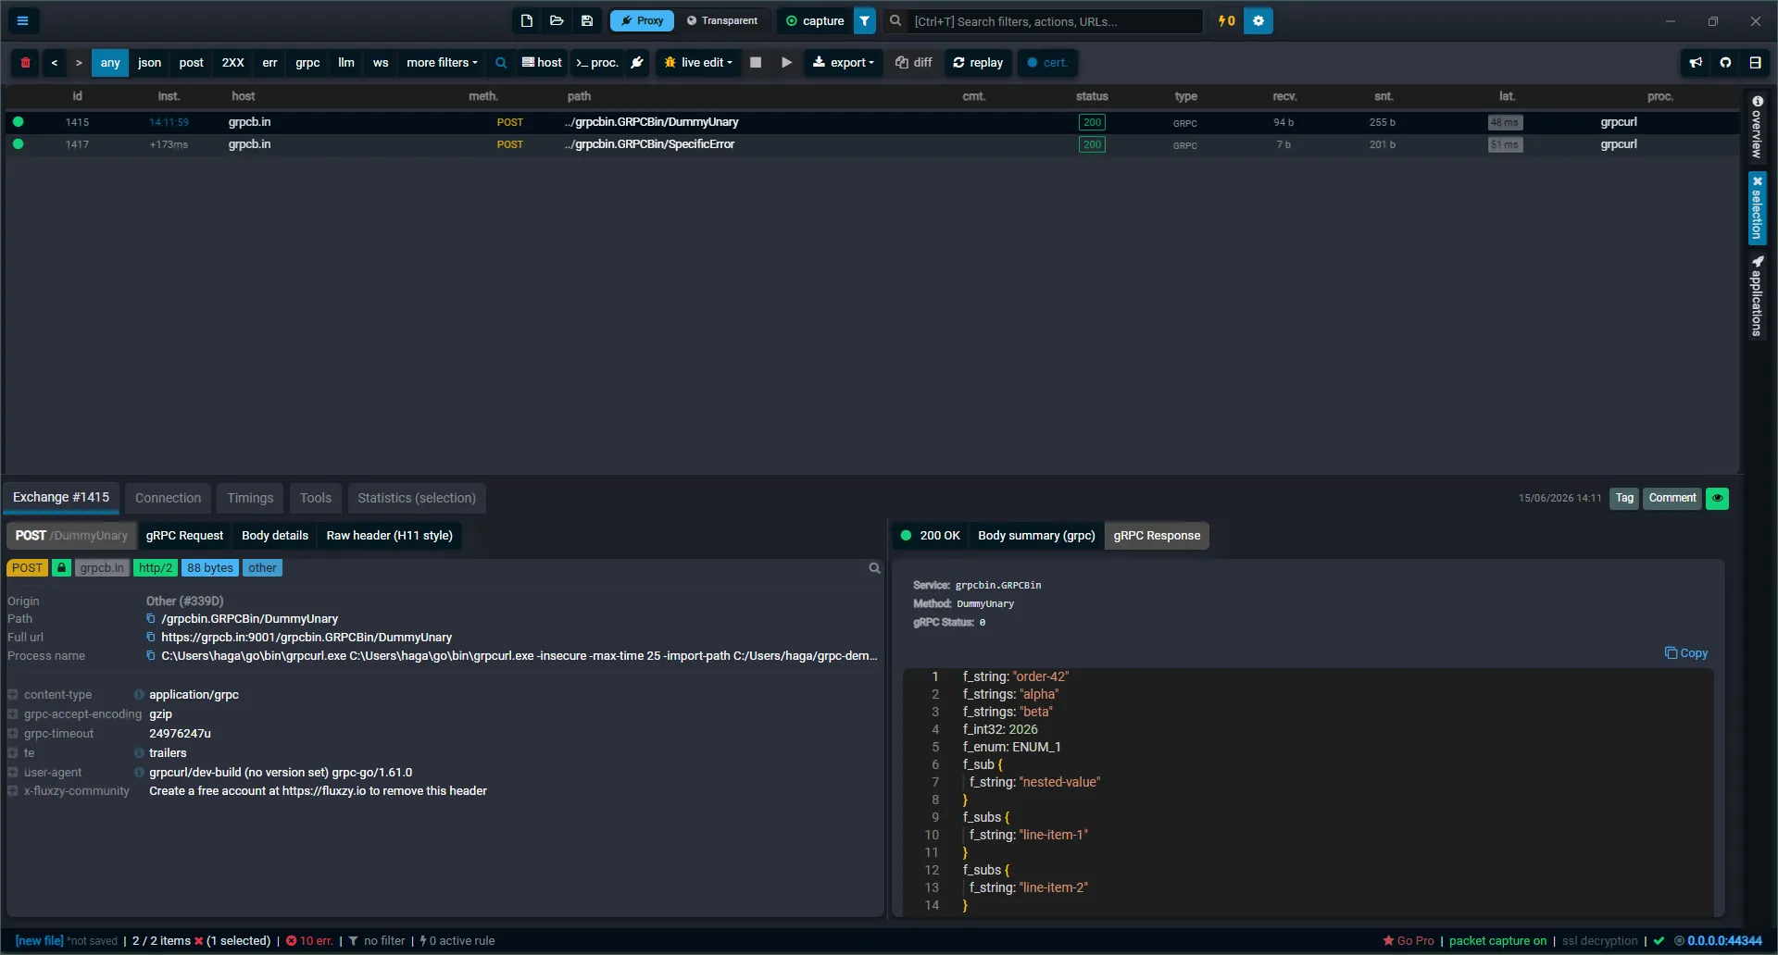Save the session with floppy icon
Image resolution: width=1778 pixels, height=955 pixels.
[x=587, y=20]
